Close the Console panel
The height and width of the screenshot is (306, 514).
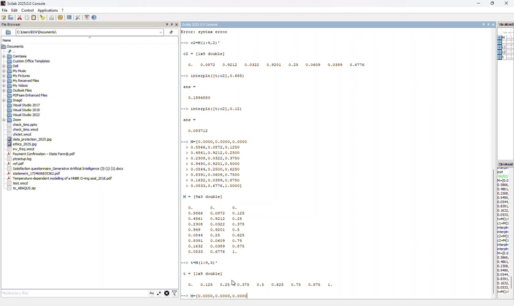tap(493, 25)
